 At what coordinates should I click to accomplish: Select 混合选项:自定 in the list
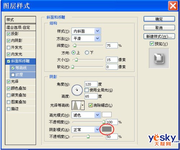tap(21, 27)
